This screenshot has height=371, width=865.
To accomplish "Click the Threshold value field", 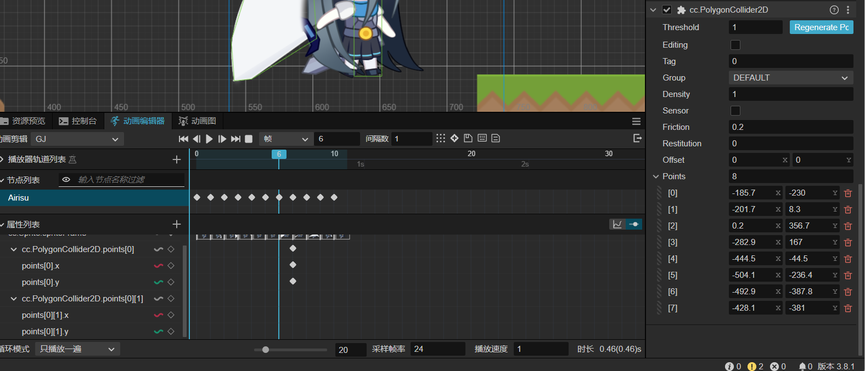I will [x=756, y=27].
